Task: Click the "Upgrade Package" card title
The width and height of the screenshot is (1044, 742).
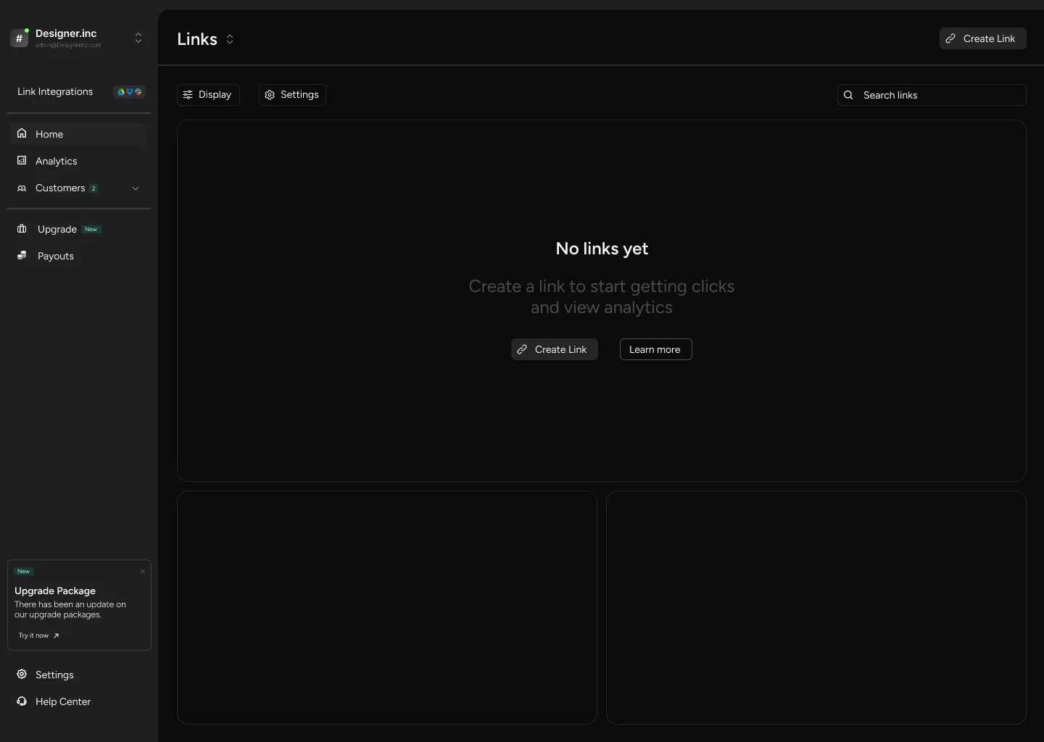Action: coord(55,591)
